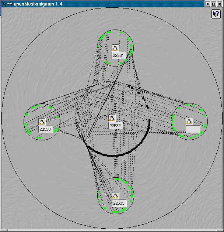Activate the What's This help arrow icon
The width and height of the screenshot is (224, 232).
pos(216,14)
